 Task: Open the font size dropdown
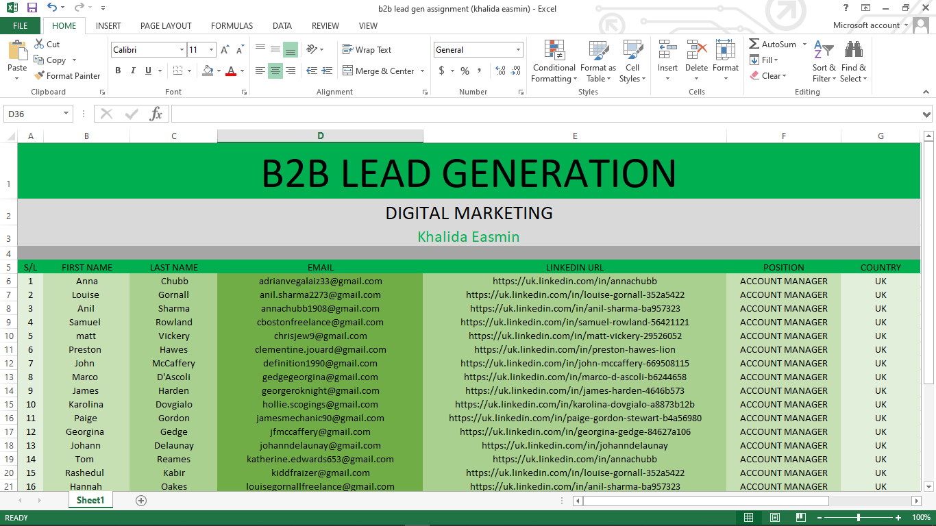click(x=210, y=49)
